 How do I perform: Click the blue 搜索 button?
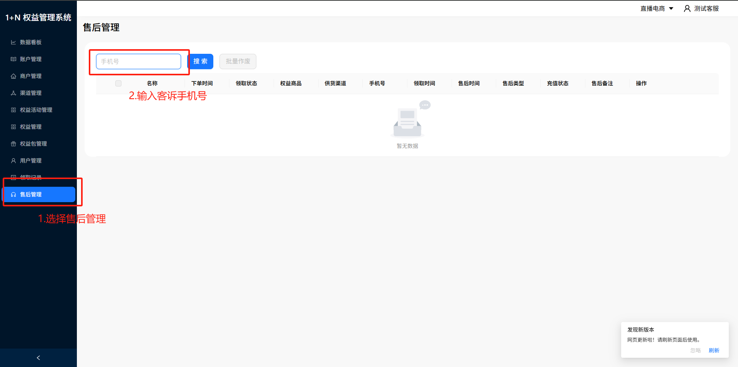(200, 61)
